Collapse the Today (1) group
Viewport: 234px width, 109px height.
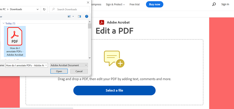pyautogui.click(x=3, y=23)
